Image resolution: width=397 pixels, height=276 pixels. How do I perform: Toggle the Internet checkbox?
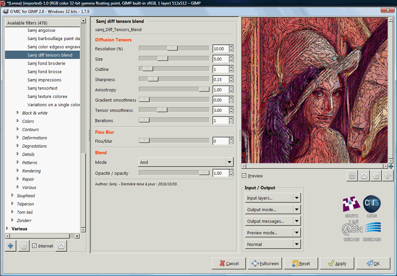pos(34,246)
